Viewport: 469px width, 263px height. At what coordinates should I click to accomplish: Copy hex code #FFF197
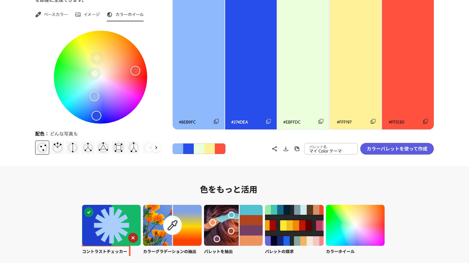point(373,121)
